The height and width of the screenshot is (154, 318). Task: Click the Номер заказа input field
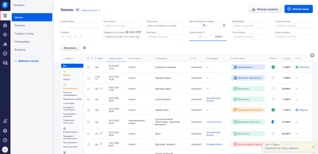tap(79, 26)
